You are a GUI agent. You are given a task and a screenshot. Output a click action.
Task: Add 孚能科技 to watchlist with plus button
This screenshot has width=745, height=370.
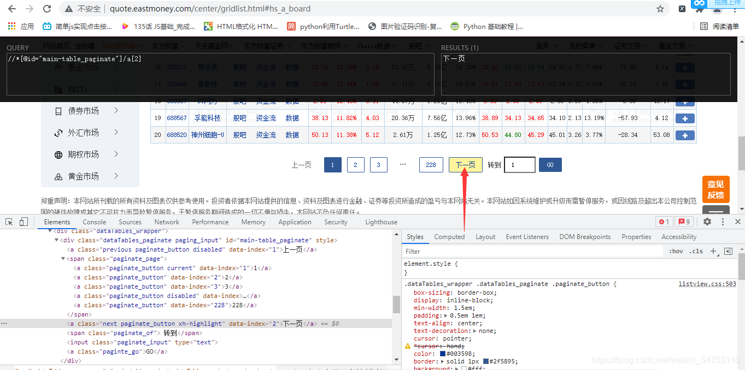[x=685, y=118]
